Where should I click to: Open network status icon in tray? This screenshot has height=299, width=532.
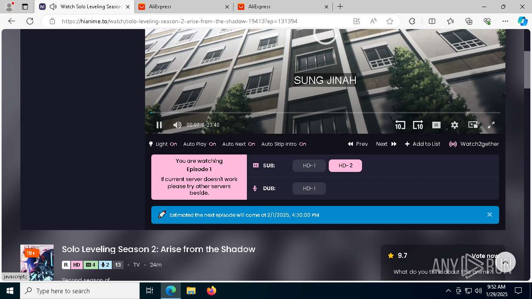468,291
